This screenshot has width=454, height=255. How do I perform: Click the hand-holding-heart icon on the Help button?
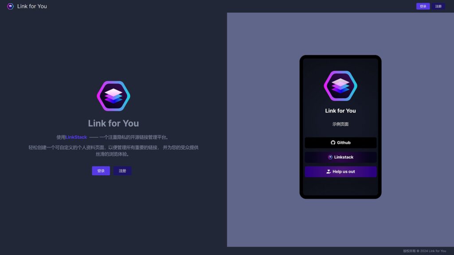[x=329, y=171]
